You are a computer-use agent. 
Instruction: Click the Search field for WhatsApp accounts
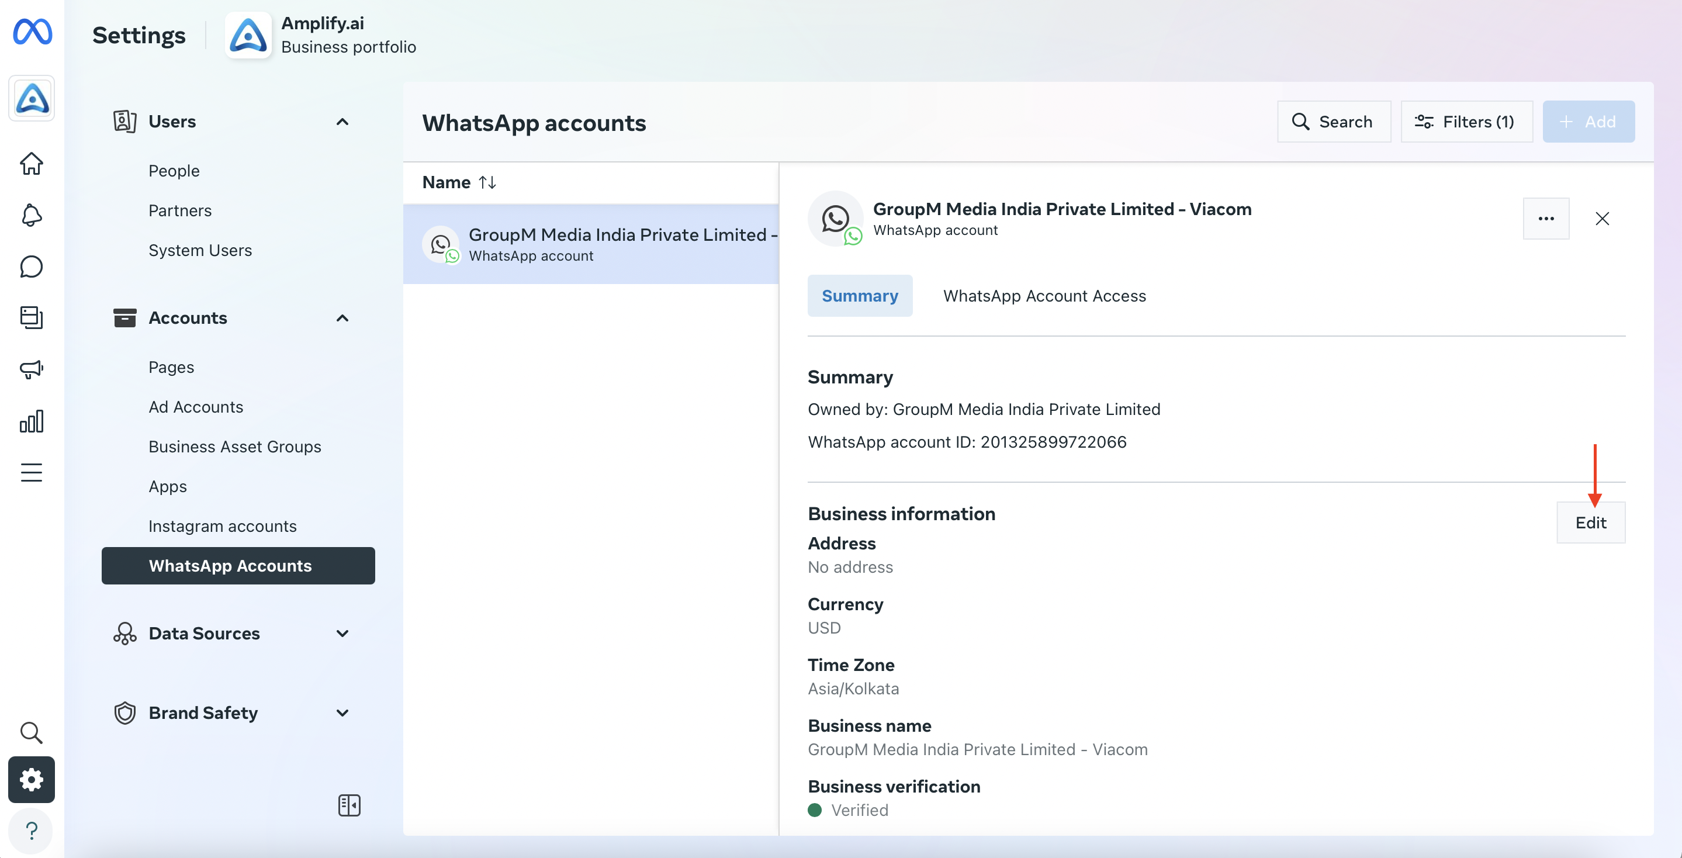pos(1334,122)
